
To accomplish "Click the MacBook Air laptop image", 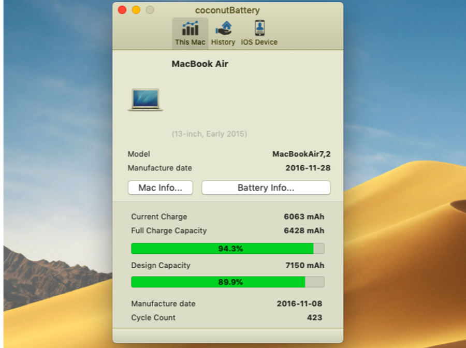I will point(145,99).
